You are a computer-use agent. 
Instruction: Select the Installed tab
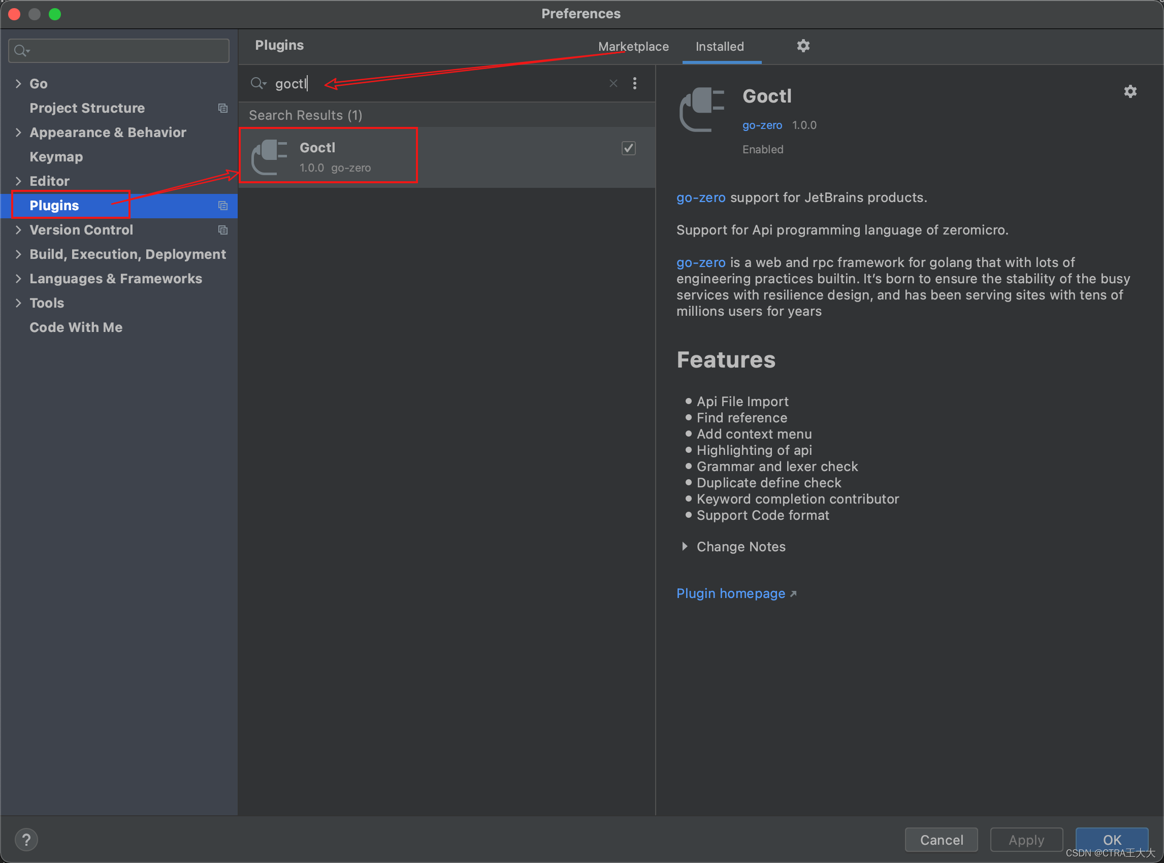tap(719, 47)
